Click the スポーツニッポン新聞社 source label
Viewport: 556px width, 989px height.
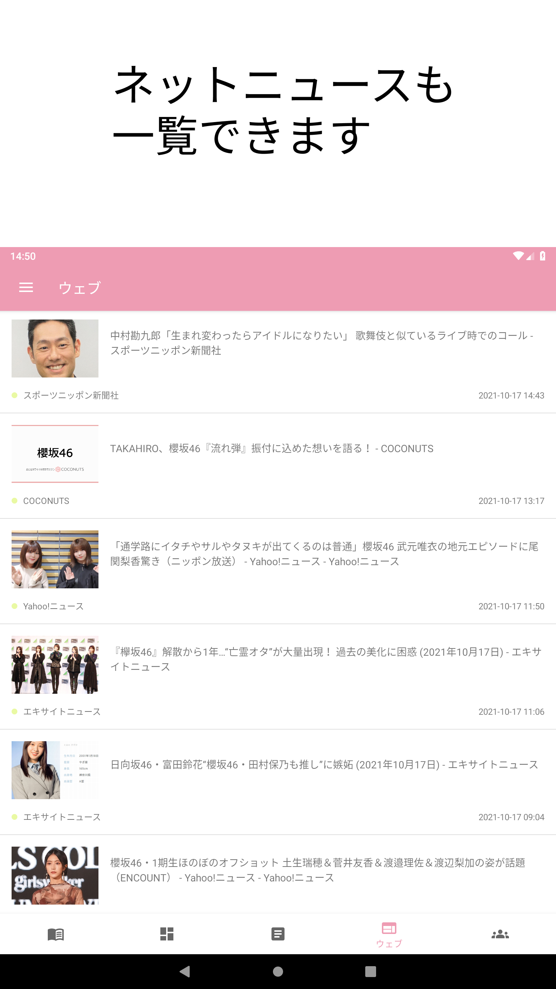click(x=71, y=396)
